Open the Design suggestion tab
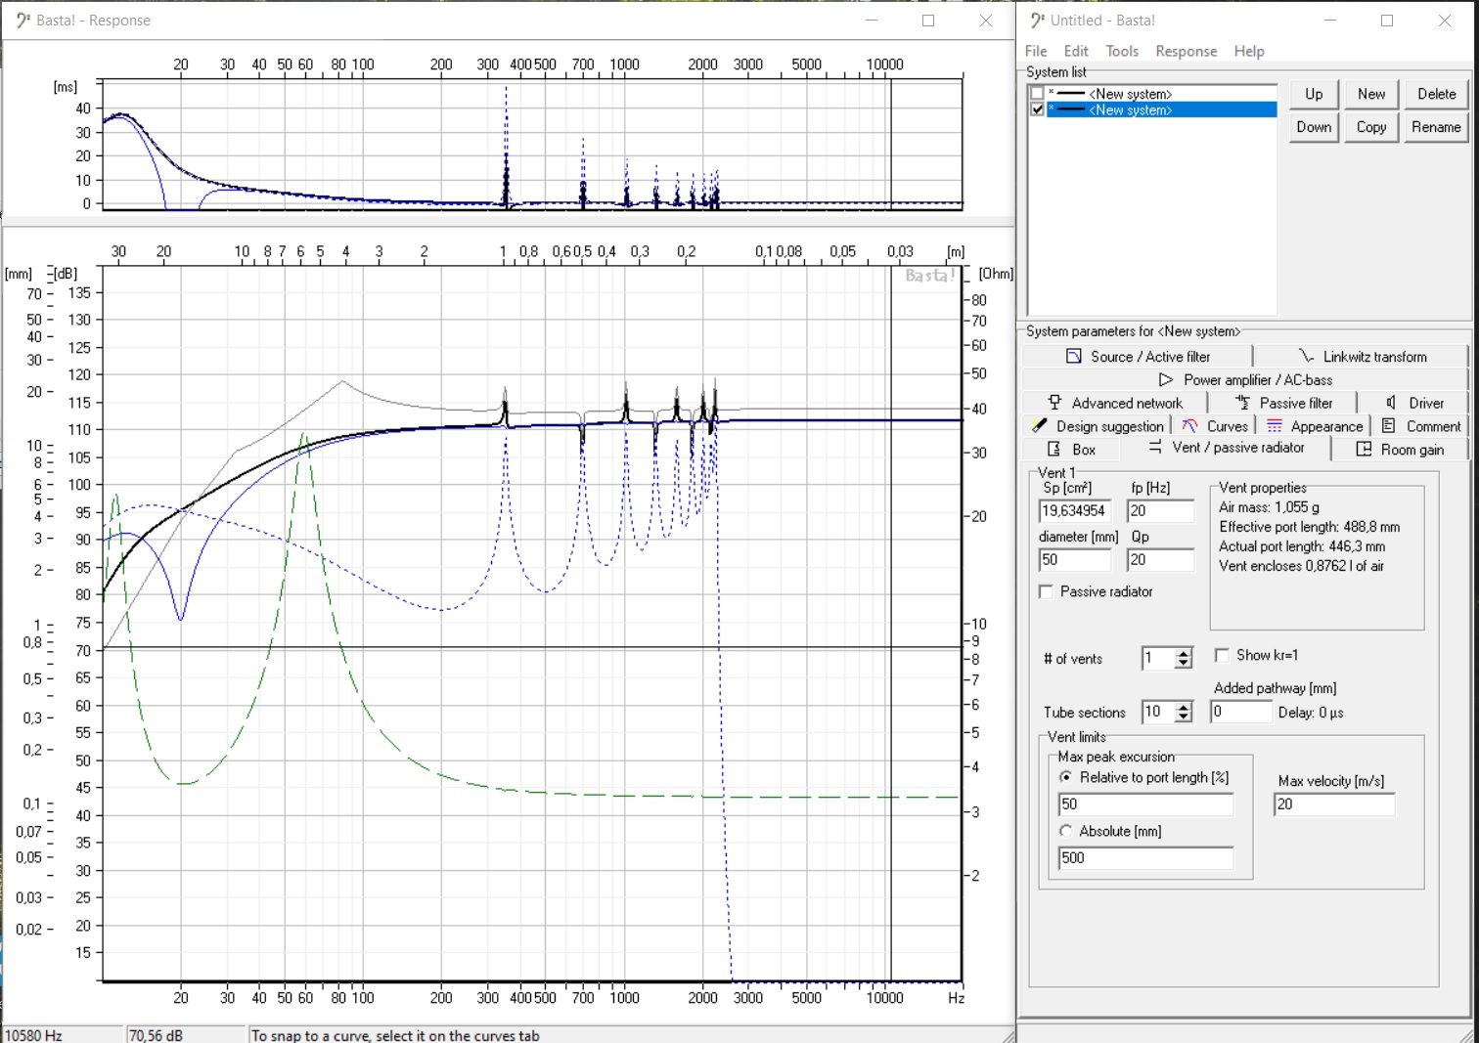Viewport: 1479px width, 1043px height. point(1098,426)
